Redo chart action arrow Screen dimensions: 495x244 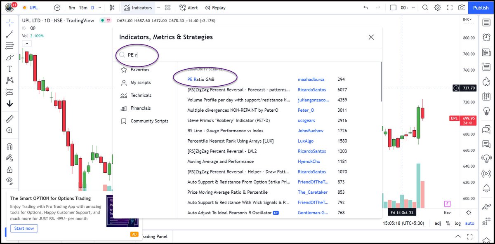point(378,7)
